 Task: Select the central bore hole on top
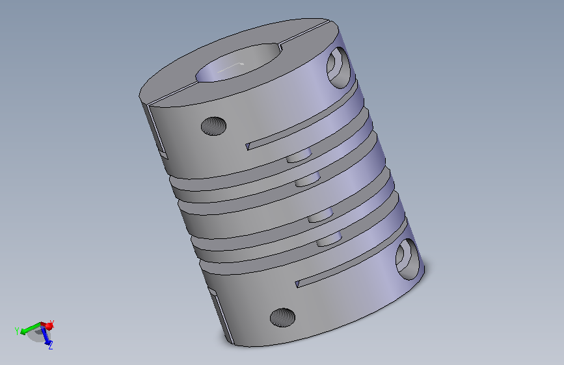pyautogui.click(x=239, y=62)
